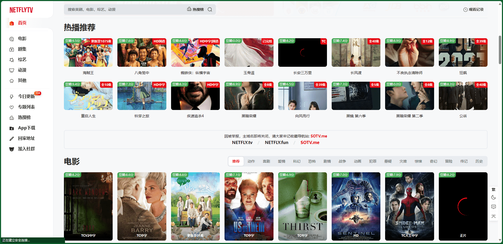The image size is (503, 244).
Task: Open the 海贼王 thumbnail
Action: point(88,53)
